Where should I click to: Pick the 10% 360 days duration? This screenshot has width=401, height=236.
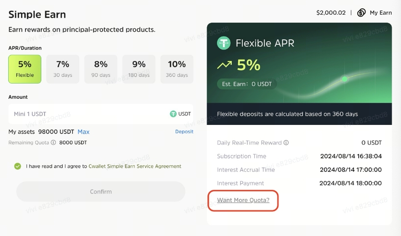(x=177, y=69)
